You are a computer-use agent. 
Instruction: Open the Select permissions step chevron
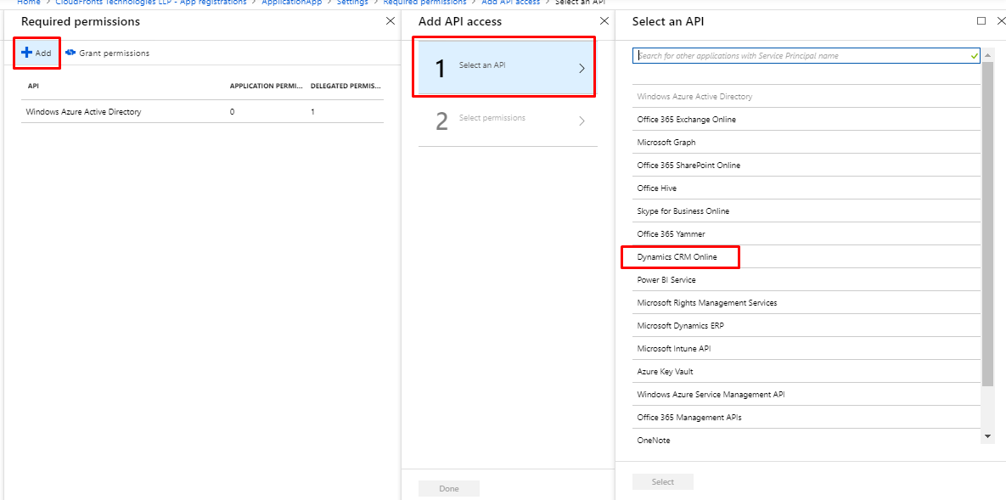click(582, 121)
